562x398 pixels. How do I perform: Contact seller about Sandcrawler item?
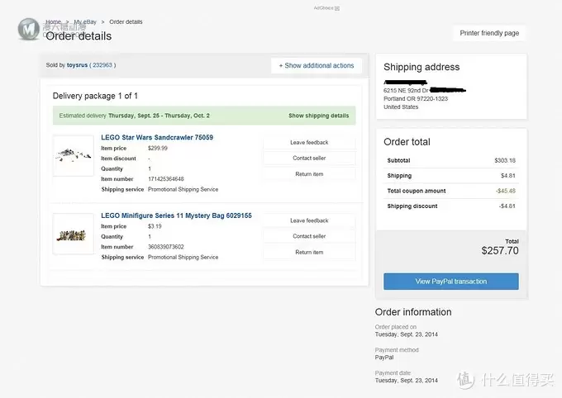pos(309,158)
